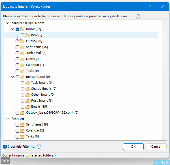Click the vertical scrollbar of folder list
The image size is (170, 165).
click(164, 45)
